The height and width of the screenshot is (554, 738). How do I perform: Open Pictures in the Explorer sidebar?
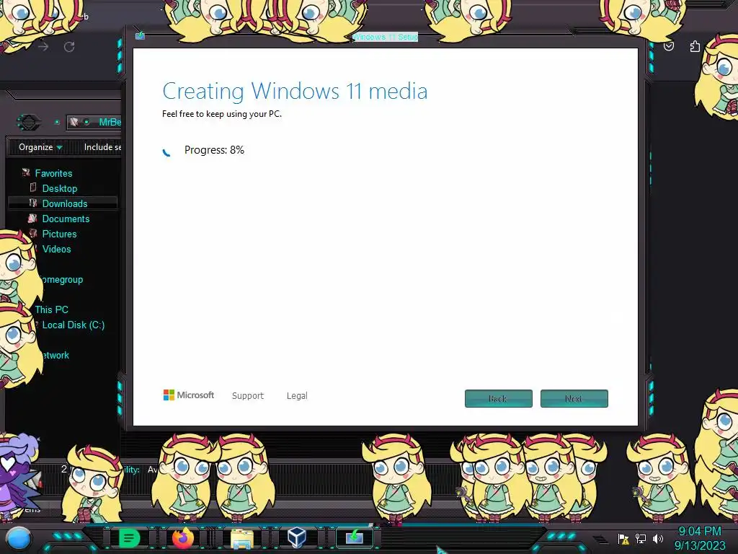(x=59, y=234)
